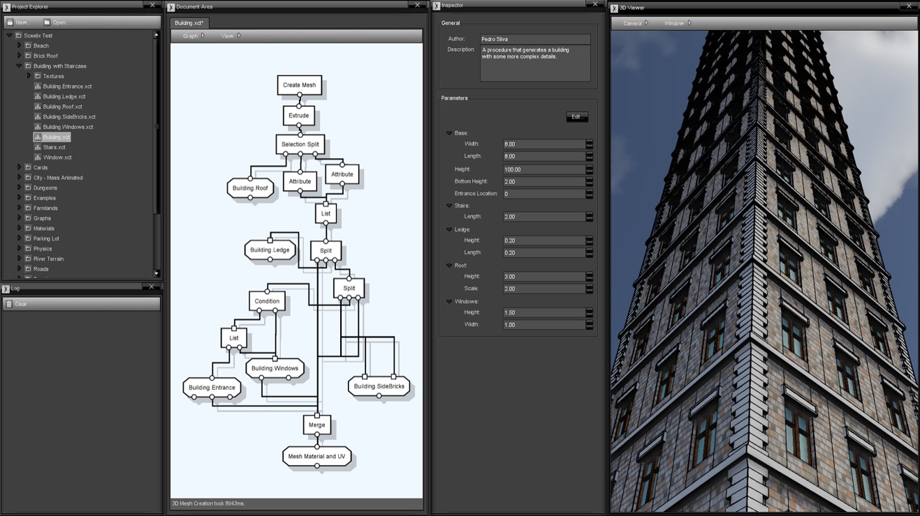Viewport: 920px width, 516px height.
Task: Click the Window.xct file icon
Action: [38, 157]
